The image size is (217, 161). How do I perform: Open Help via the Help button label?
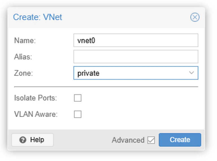coord(37,140)
